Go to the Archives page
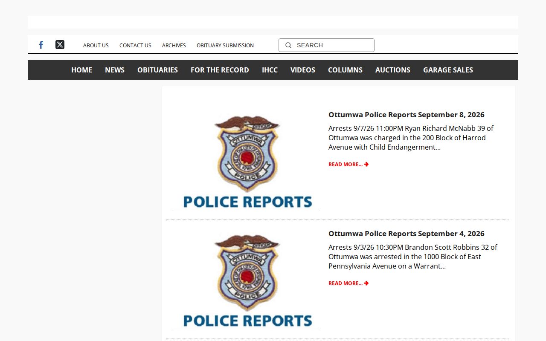The height and width of the screenshot is (341, 546). coord(174,45)
